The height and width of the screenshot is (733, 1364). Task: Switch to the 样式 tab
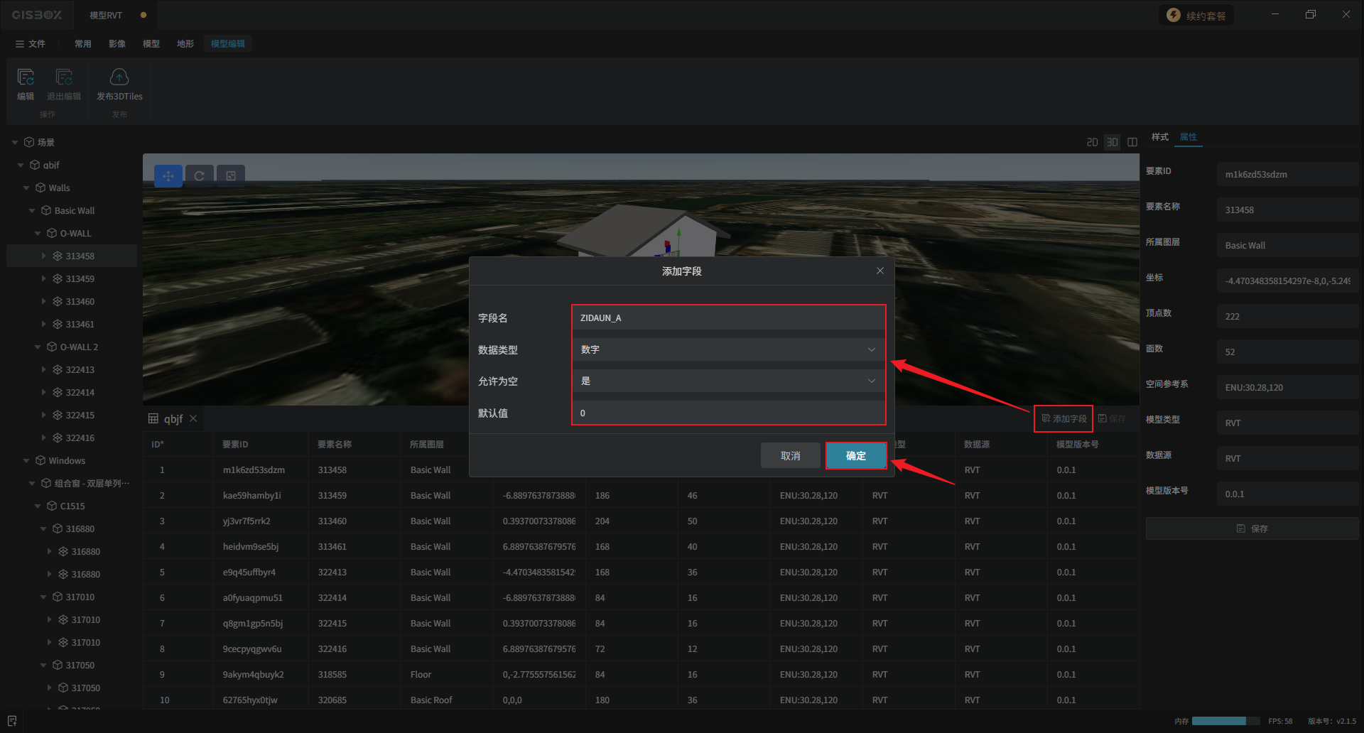click(1159, 137)
